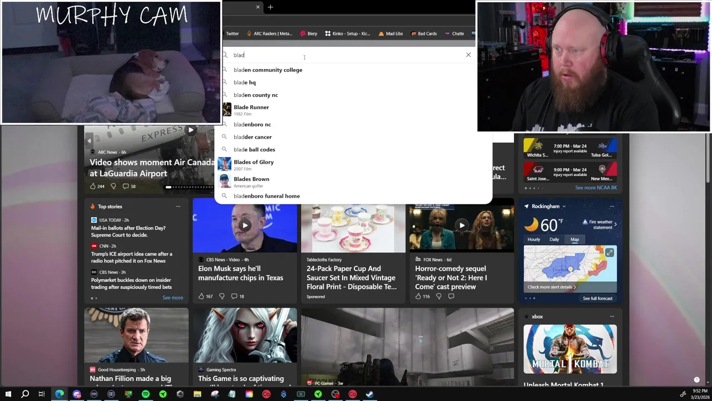Image resolution: width=712 pixels, height=401 pixels.
Task: Dislike the Air Canada LaGuardia story
Action: pyautogui.click(x=113, y=186)
